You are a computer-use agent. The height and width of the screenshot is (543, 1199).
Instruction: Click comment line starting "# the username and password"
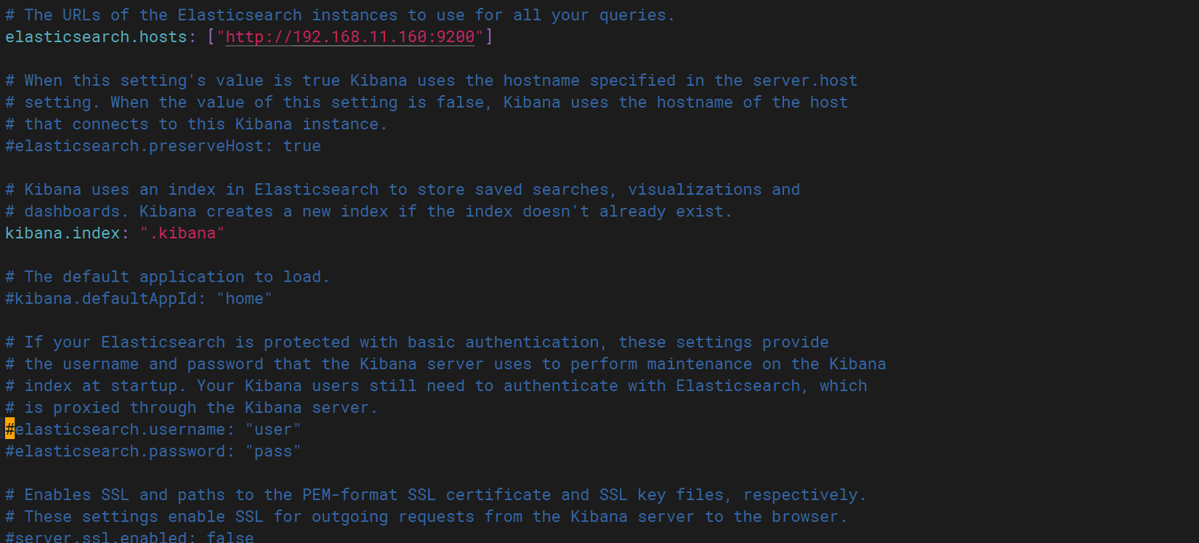pos(446,364)
